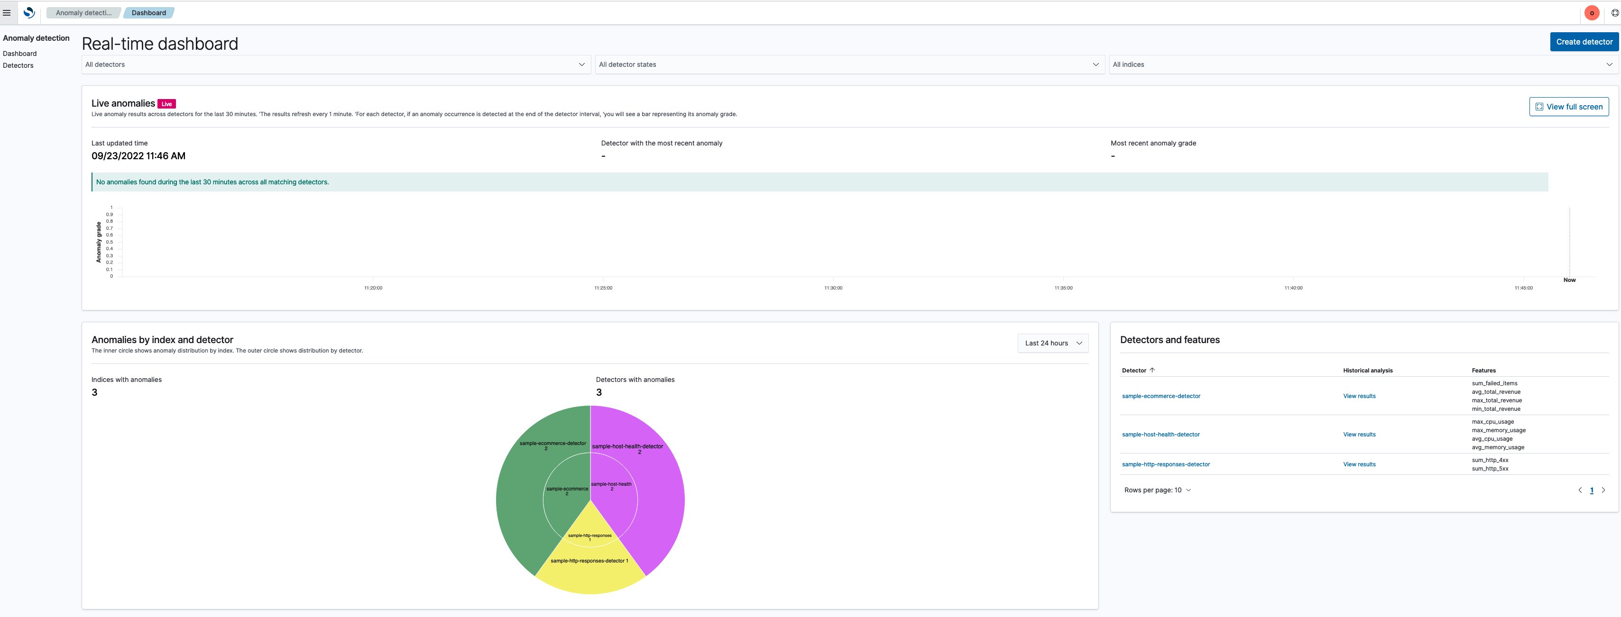Go to previous page of detectors table

1579,490
